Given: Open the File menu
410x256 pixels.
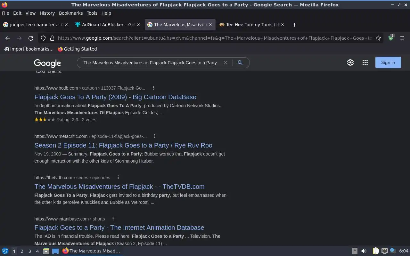Looking at the screenshot, I should tap(5, 13).
